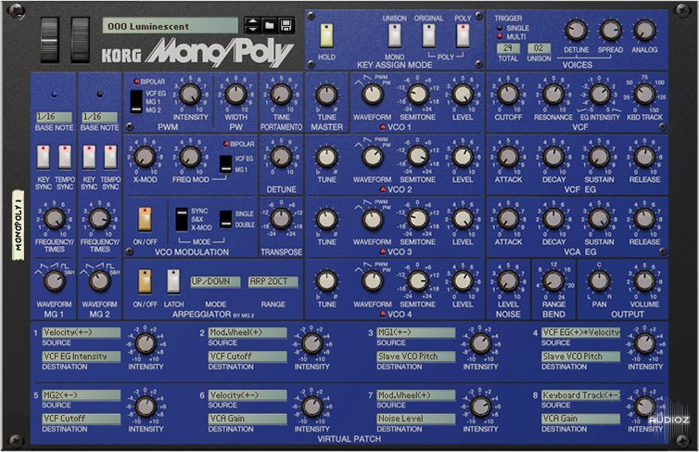Toggle VCO MODULATION ON/OFF button
The height and width of the screenshot is (452, 699).
tap(145, 219)
